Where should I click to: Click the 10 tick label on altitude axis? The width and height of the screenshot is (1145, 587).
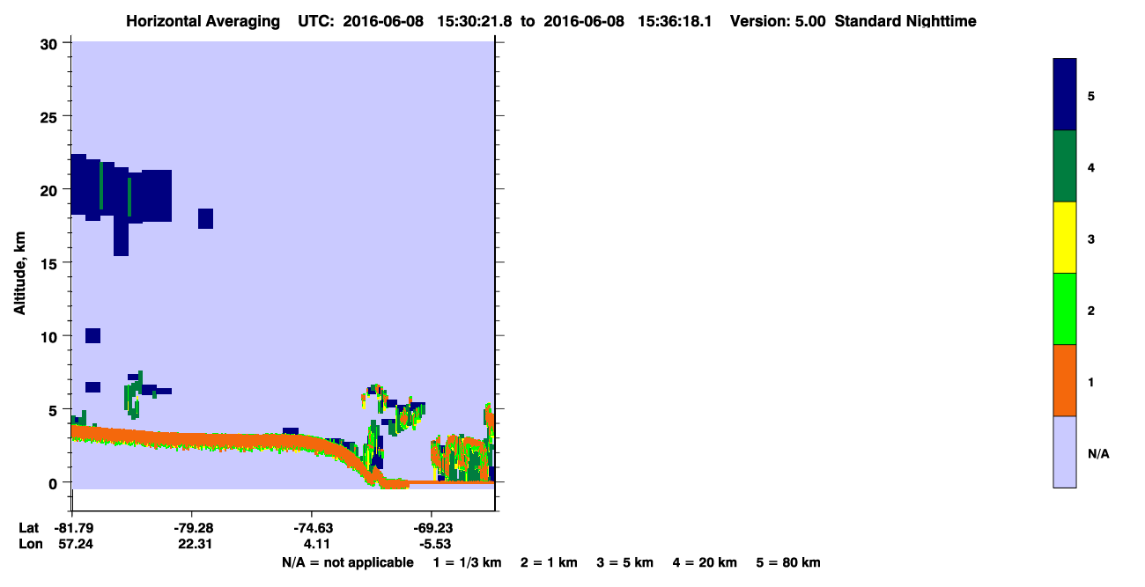coord(48,336)
